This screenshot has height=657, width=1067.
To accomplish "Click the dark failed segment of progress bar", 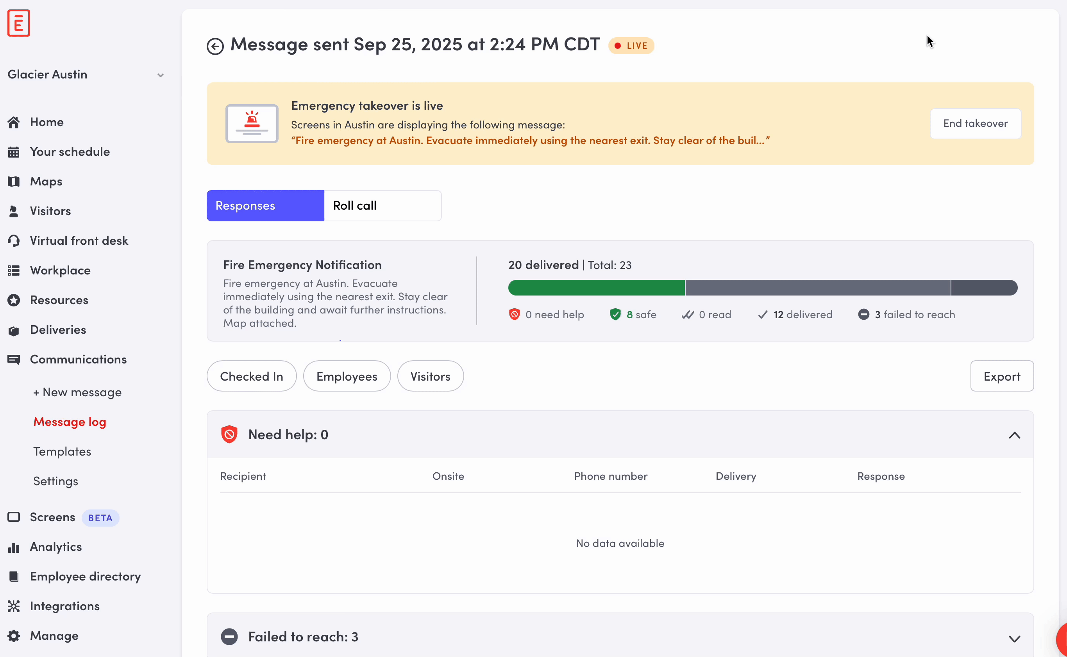I will click(x=985, y=288).
